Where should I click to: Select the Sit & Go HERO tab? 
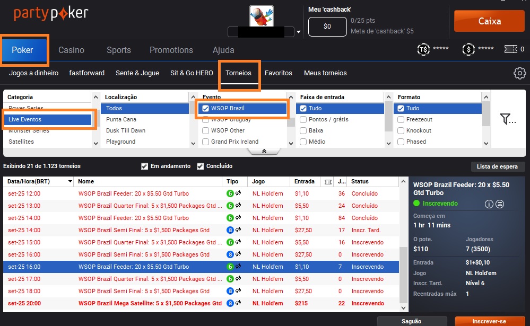pos(192,73)
